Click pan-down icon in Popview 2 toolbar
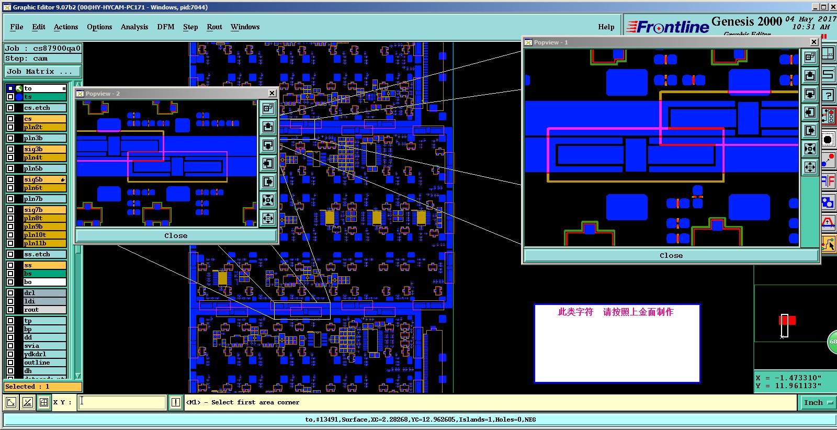The image size is (837, 430). pyautogui.click(x=268, y=145)
